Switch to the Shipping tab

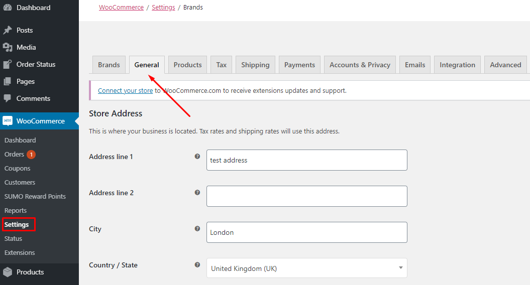click(255, 65)
